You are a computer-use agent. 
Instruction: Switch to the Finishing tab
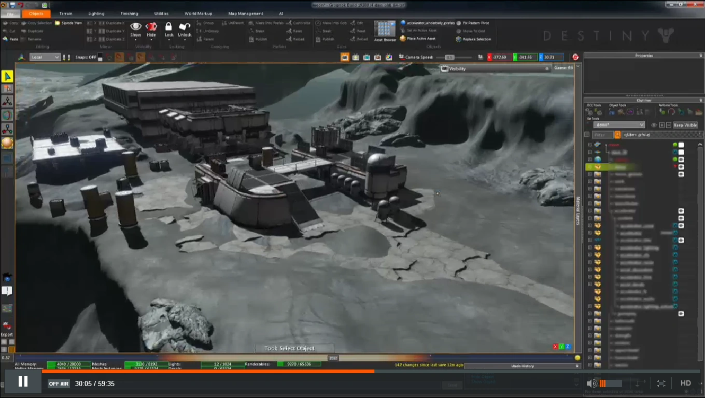pyautogui.click(x=129, y=13)
